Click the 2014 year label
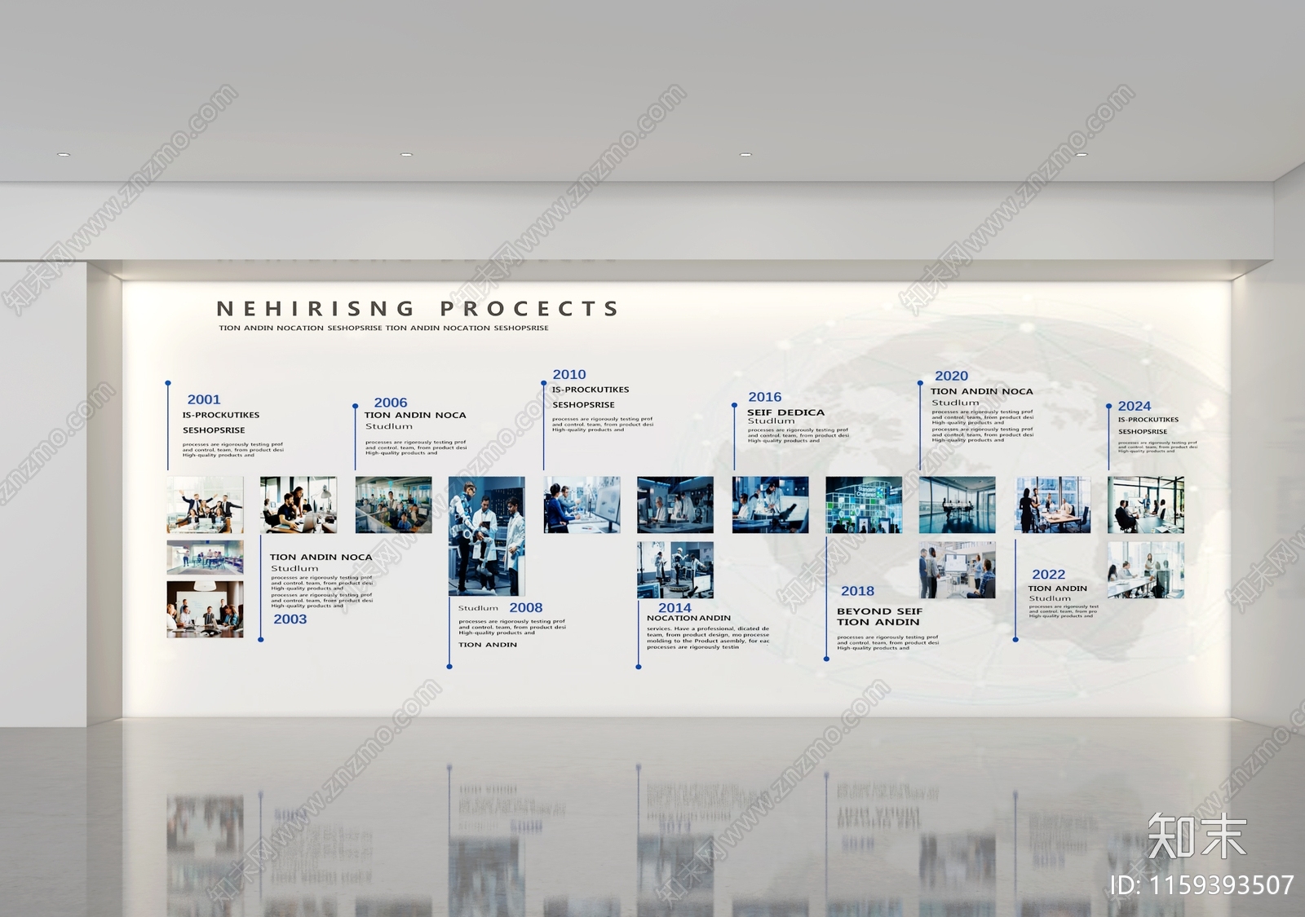This screenshot has height=917, width=1305. tap(675, 608)
